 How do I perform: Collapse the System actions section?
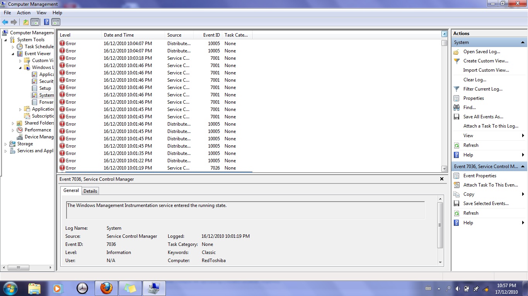click(523, 42)
